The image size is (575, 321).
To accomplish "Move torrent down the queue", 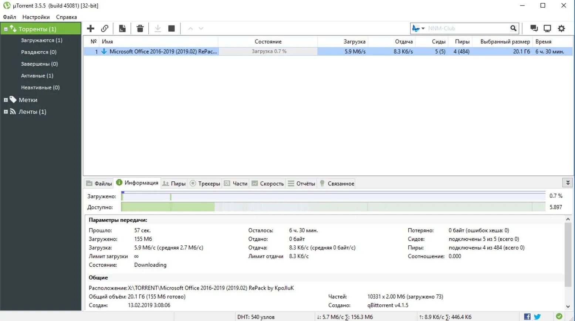I will 201,28.
